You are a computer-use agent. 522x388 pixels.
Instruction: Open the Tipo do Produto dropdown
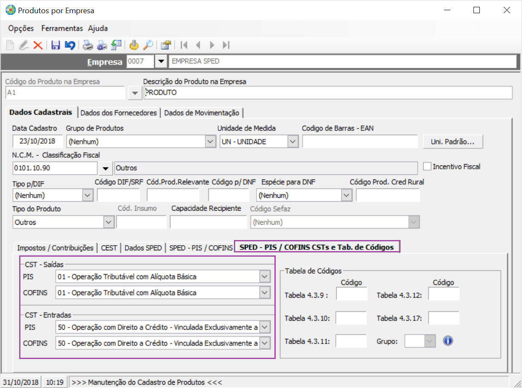point(109,222)
